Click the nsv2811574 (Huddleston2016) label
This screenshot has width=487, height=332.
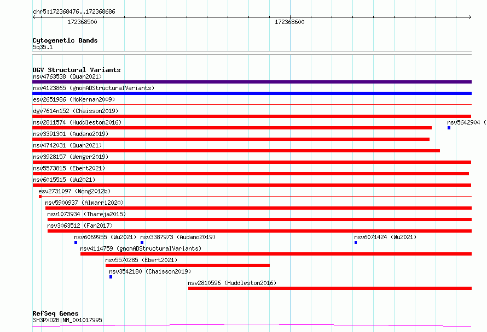[77, 122]
